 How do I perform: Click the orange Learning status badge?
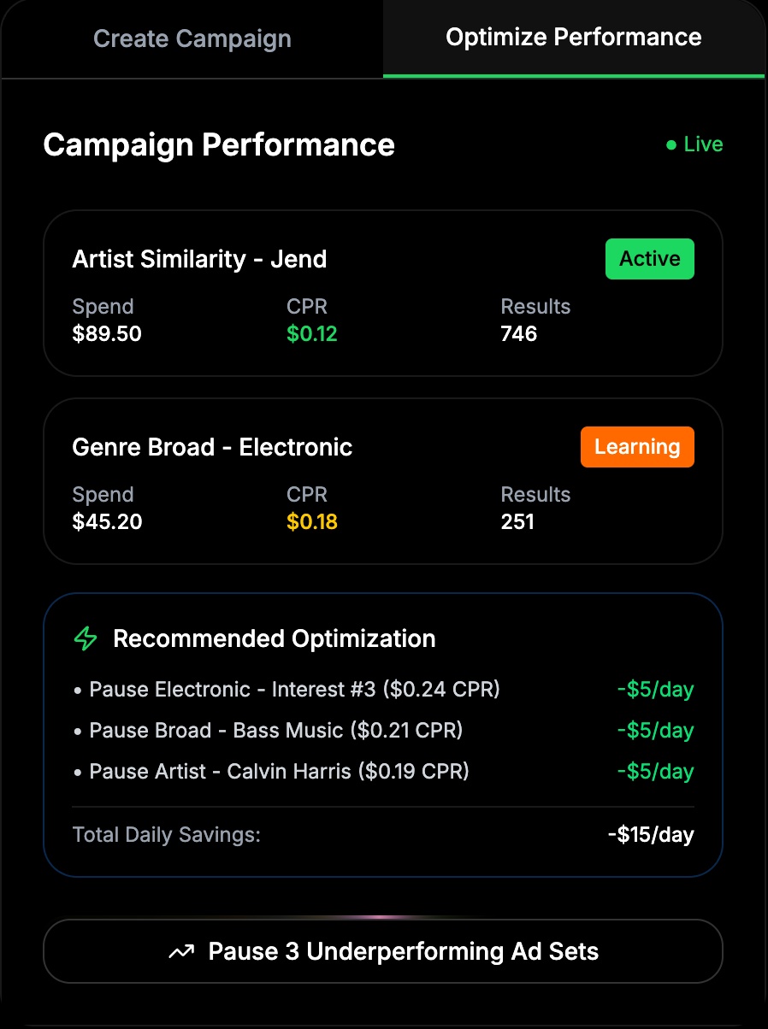[637, 447]
